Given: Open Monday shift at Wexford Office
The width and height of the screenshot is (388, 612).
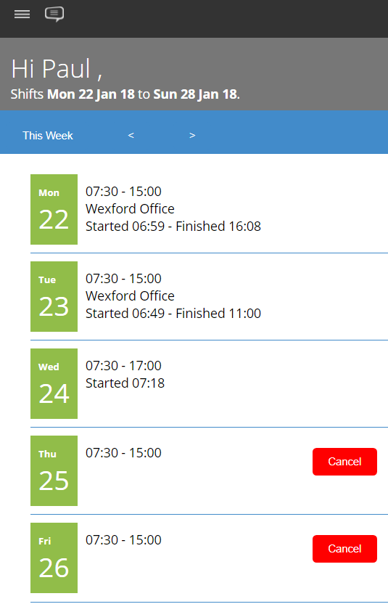Looking at the screenshot, I should pyautogui.click(x=209, y=210).
